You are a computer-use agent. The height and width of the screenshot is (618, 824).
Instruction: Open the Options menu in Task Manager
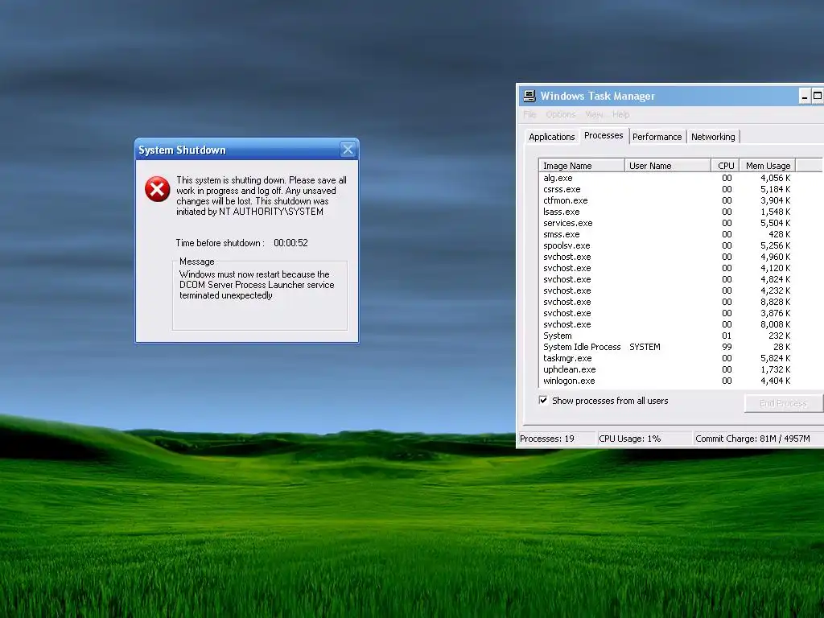(x=560, y=114)
